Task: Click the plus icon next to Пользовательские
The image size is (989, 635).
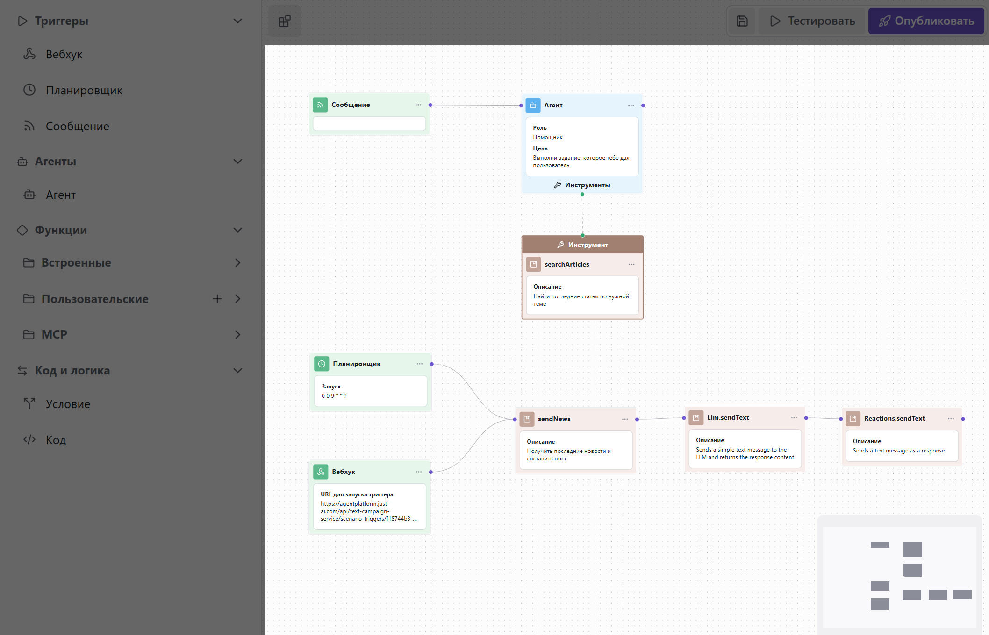Action: pos(217,299)
